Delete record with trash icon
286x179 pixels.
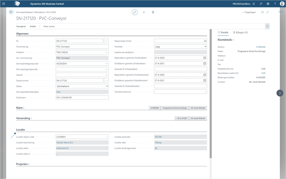tap(153, 12)
